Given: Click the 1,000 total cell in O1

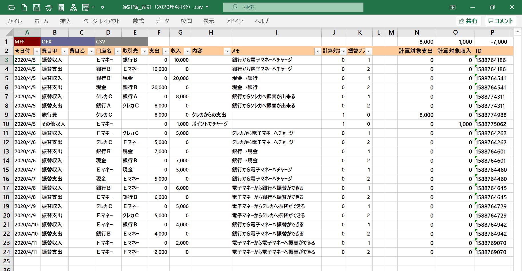Looking at the screenshot, I should 455,42.
